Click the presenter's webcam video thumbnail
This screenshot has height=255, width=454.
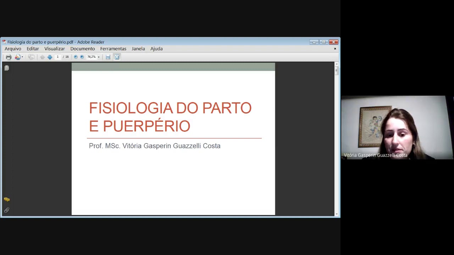click(x=397, y=127)
